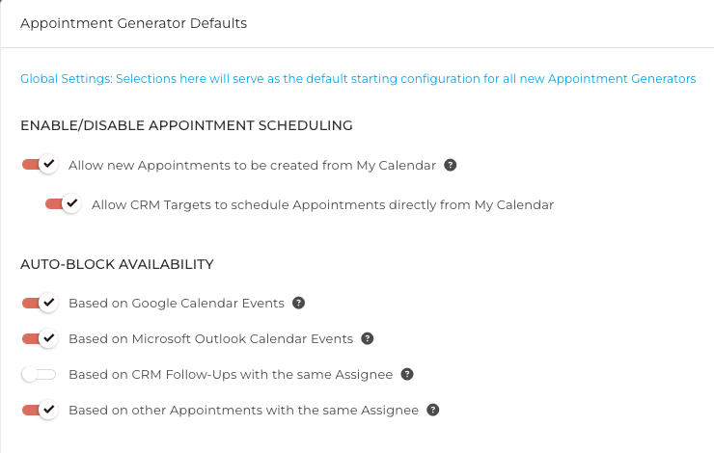Screen dimensions: 714x453
Task: Click 'Based on Microsoft Outlook Calendar Events' label
Action: click(210, 338)
